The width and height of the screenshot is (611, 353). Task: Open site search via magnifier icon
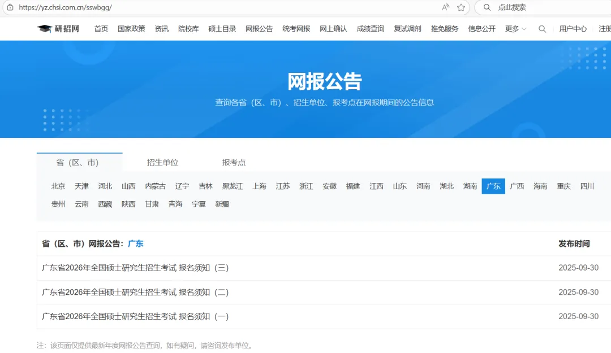(x=542, y=29)
